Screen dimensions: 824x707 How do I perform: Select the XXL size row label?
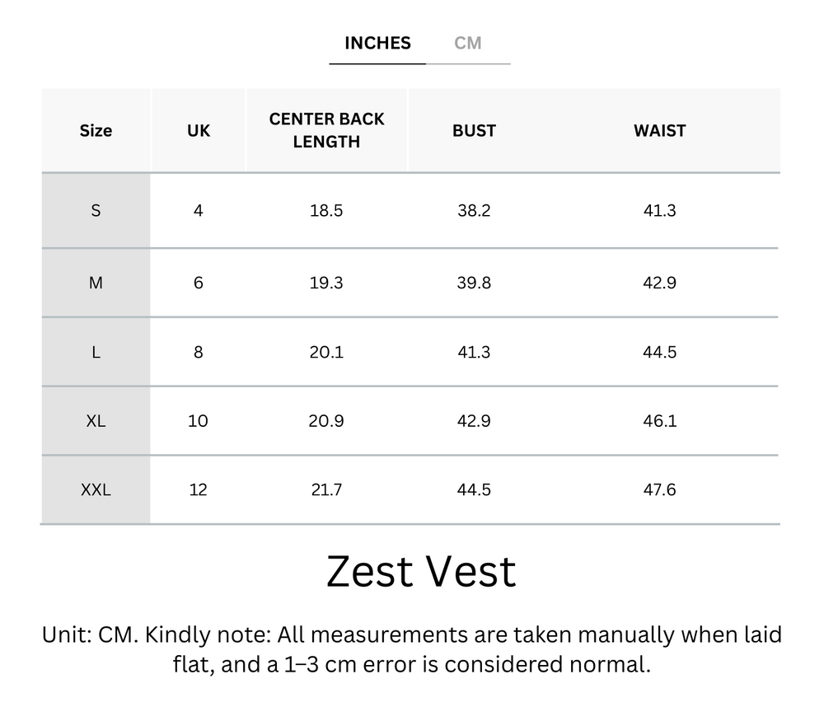[96, 489]
